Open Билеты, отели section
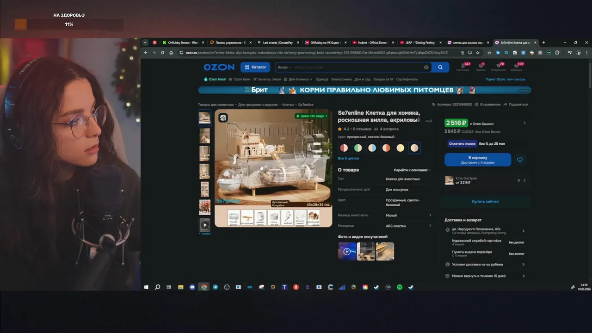Viewport: 592px width, 333px height. coord(267,79)
